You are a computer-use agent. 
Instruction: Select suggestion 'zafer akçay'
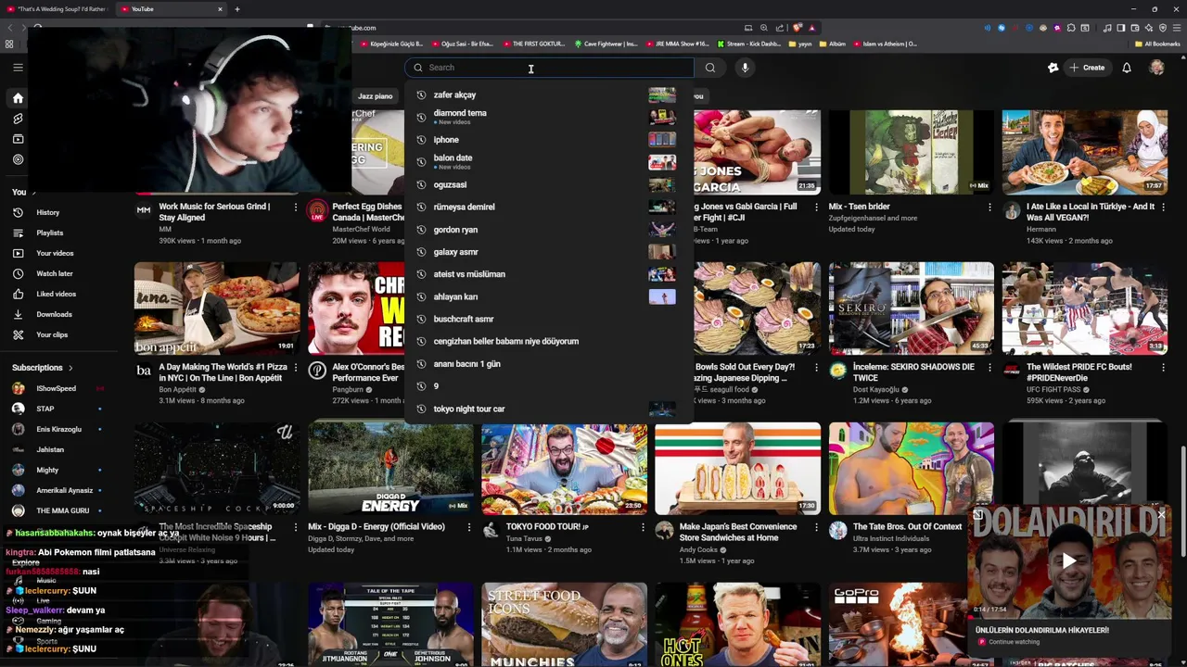549,94
